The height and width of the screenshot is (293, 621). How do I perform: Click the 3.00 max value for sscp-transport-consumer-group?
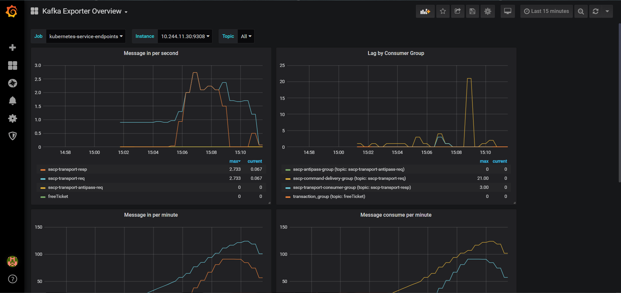[484, 188]
